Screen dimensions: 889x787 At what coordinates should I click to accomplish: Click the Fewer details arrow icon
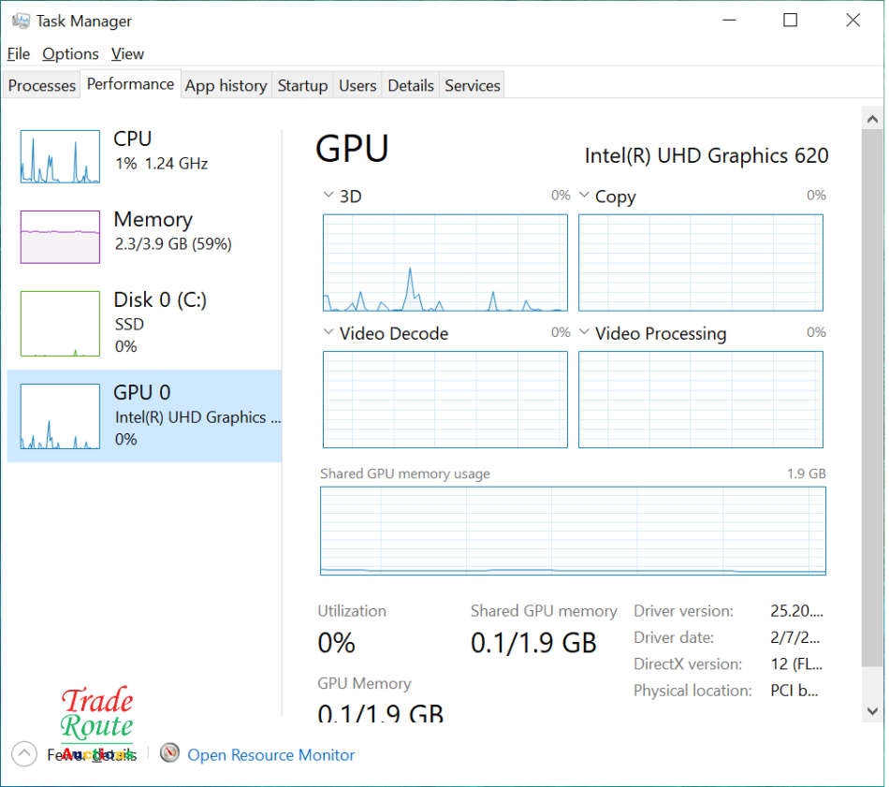(24, 754)
